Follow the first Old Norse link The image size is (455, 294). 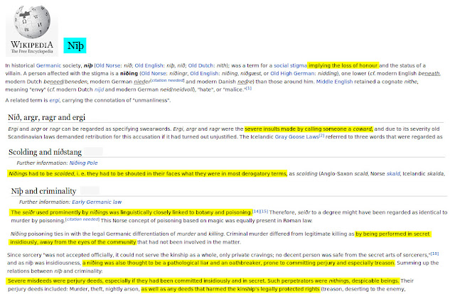click(x=108, y=65)
